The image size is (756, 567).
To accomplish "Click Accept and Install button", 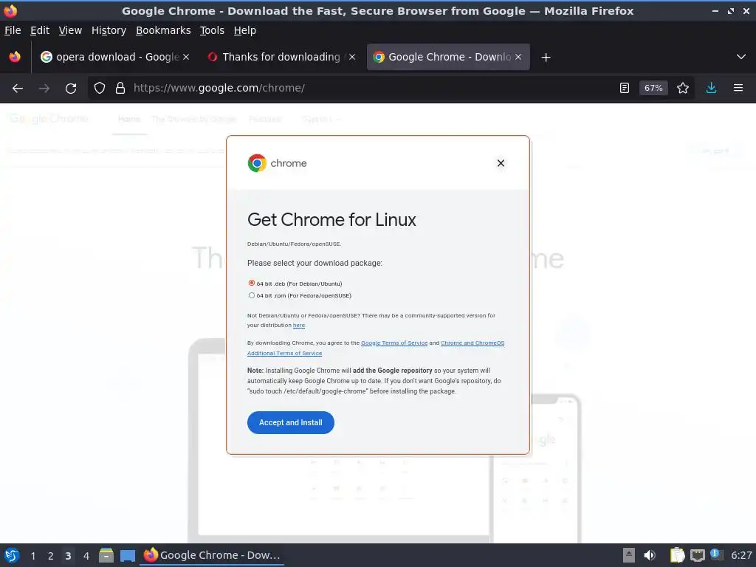I will click(291, 422).
